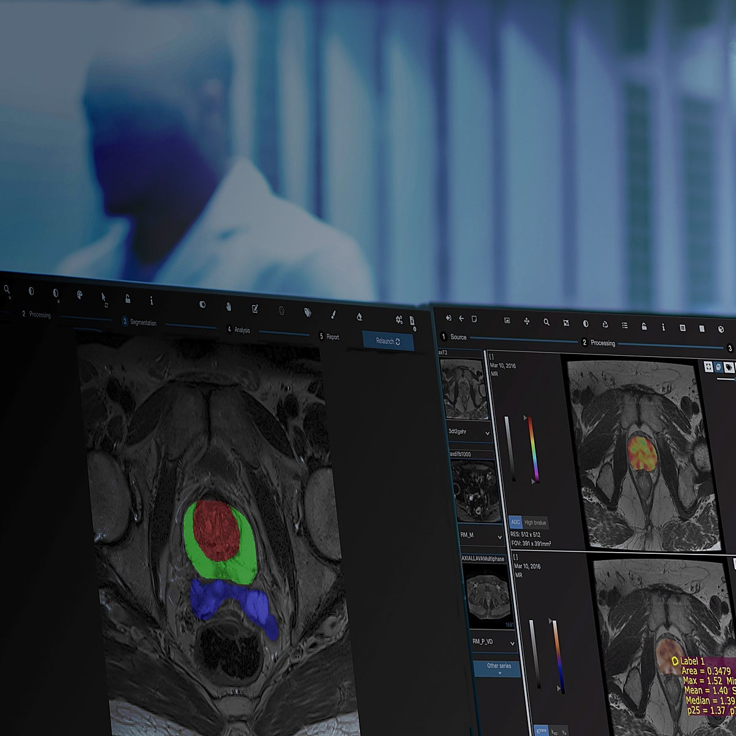The image size is (736, 736).
Task: Open the 3dt2gehr series dropdown
Action: click(x=469, y=432)
